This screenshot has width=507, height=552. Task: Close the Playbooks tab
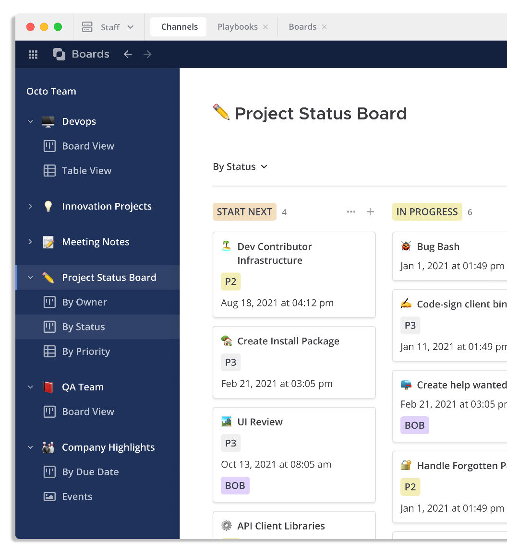click(266, 27)
